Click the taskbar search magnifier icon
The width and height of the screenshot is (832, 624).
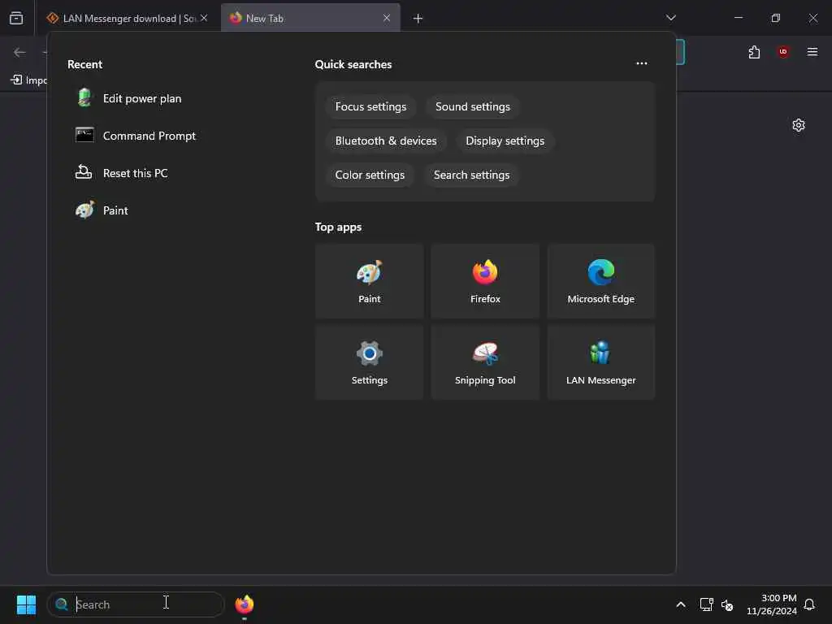pos(62,604)
